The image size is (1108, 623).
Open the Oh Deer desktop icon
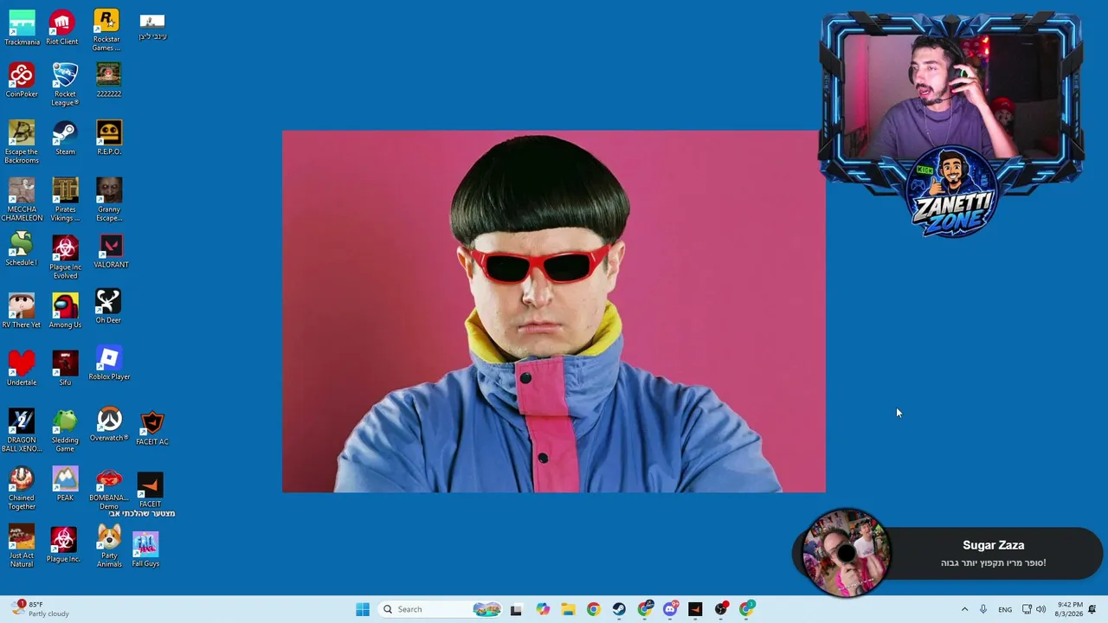(108, 307)
